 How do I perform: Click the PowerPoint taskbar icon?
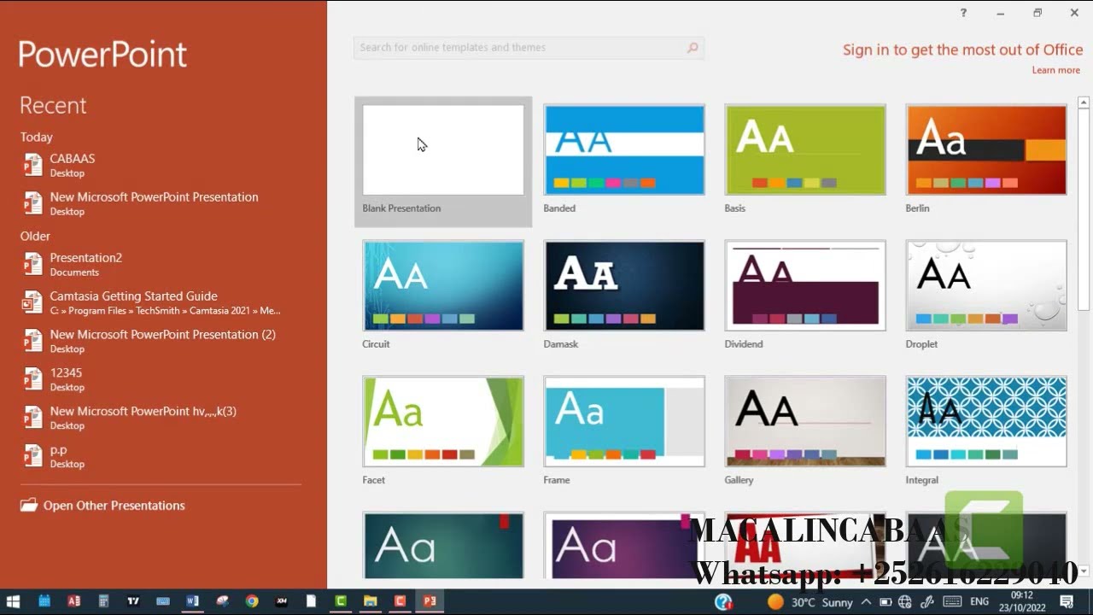(x=430, y=601)
